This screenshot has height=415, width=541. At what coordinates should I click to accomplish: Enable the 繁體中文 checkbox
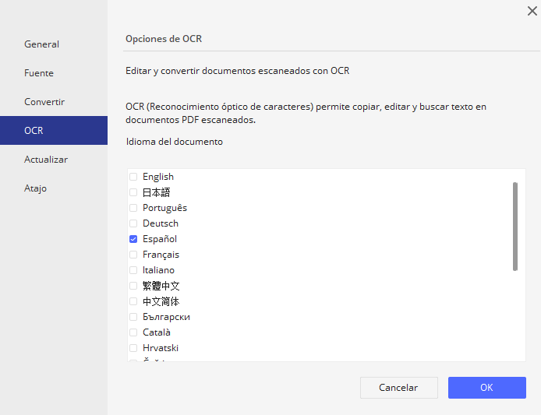click(133, 286)
